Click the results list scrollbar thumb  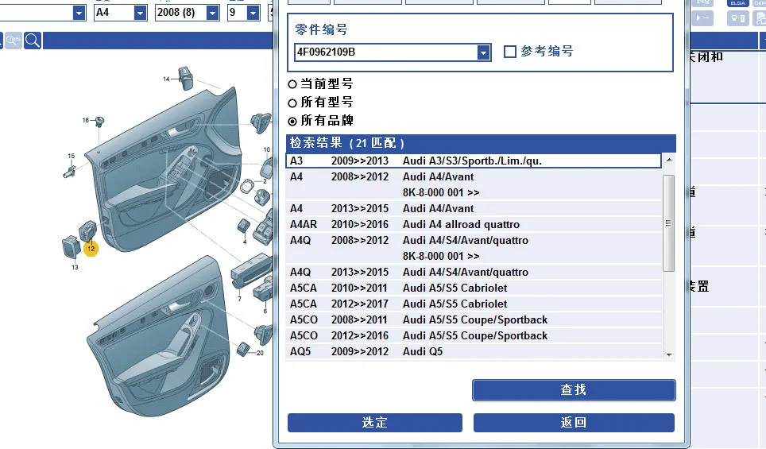click(669, 223)
